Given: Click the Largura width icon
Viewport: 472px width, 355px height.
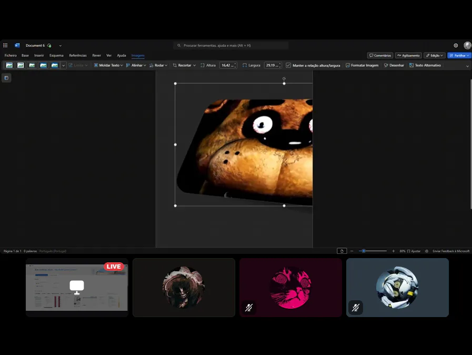Looking at the screenshot, I should [x=245, y=65].
